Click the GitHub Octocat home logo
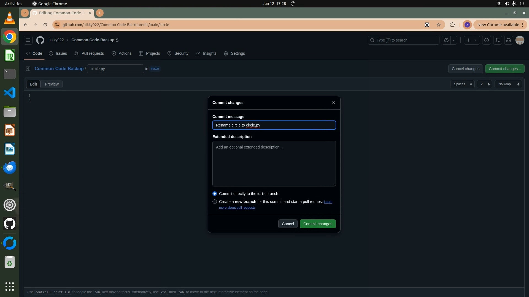Image resolution: width=529 pixels, height=297 pixels. tap(40, 40)
